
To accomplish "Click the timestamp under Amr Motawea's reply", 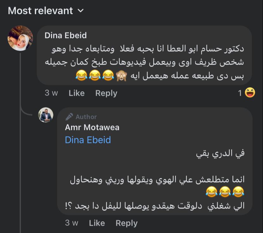I will click(x=71, y=223).
